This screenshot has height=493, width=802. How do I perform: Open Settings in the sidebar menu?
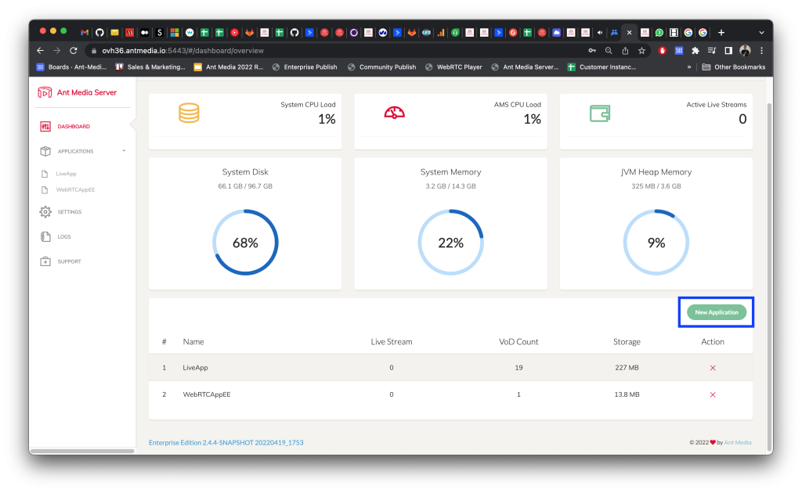(70, 211)
